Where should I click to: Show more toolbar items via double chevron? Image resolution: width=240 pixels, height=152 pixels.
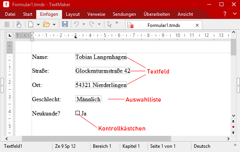pyautogui.click(x=117, y=23)
